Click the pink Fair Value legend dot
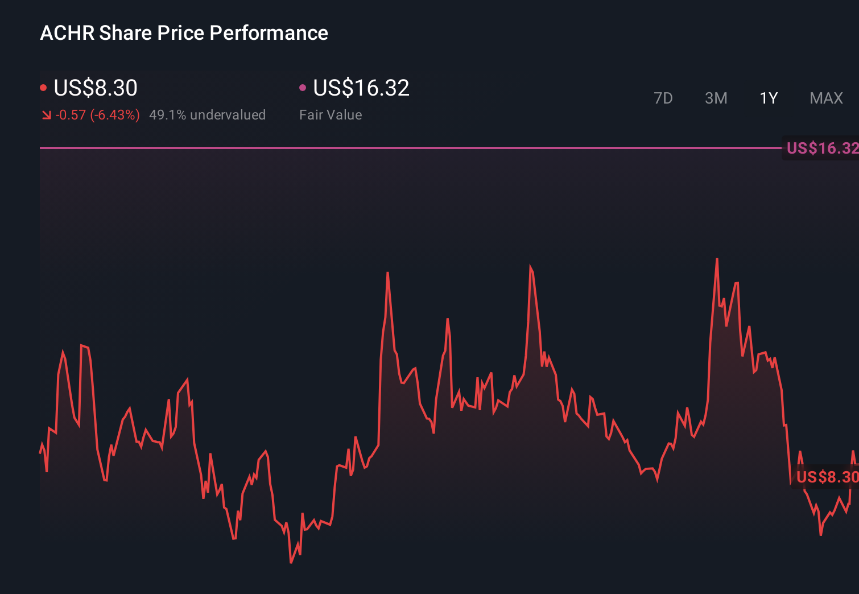Screen dimensions: 859x594 [303, 87]
